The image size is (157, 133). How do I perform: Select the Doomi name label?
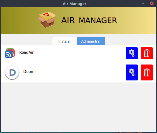[x=29, y=72]
